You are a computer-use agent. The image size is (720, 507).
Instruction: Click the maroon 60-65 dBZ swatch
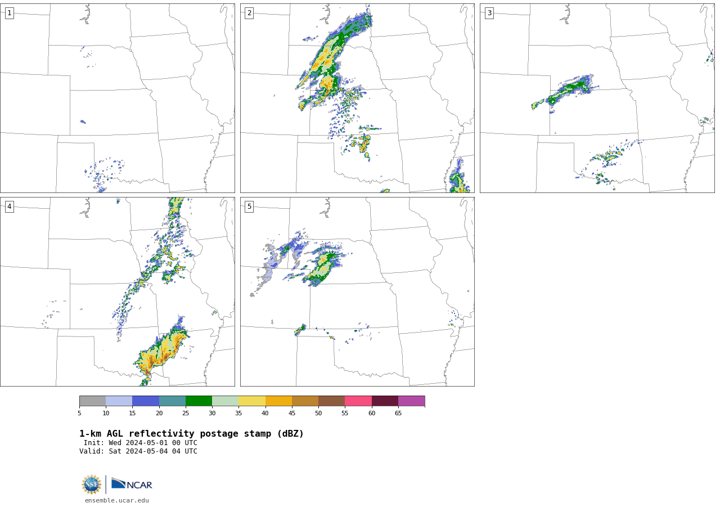pos(385,401)
